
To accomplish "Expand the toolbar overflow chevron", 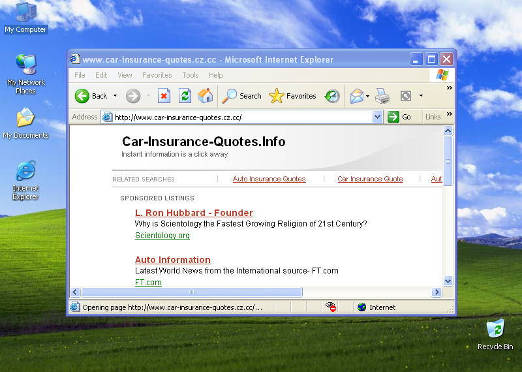I will tap(450, 88).
